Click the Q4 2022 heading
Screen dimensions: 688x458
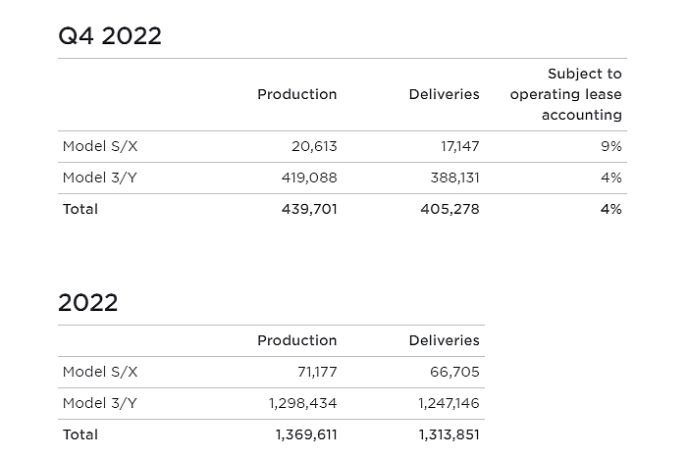click(110, 36)
